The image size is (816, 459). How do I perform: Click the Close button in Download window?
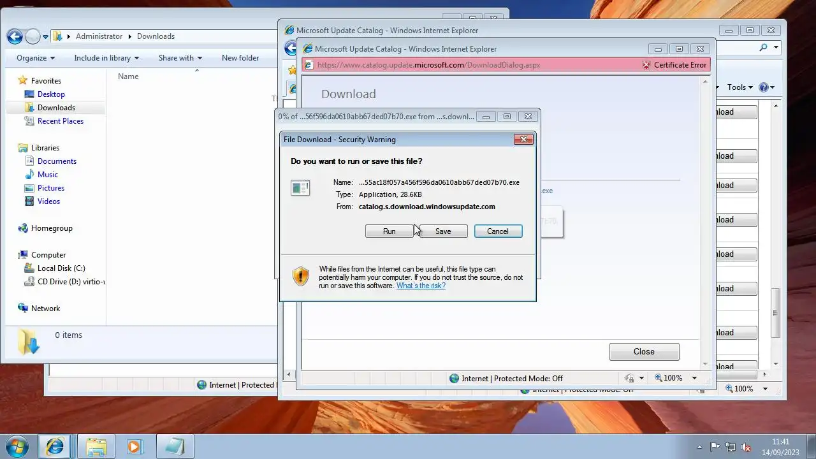[644, 352]
